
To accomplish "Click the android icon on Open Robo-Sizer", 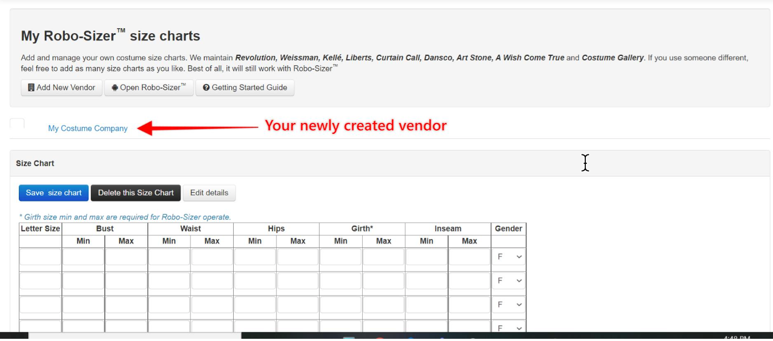I will (x=115, y=87).
